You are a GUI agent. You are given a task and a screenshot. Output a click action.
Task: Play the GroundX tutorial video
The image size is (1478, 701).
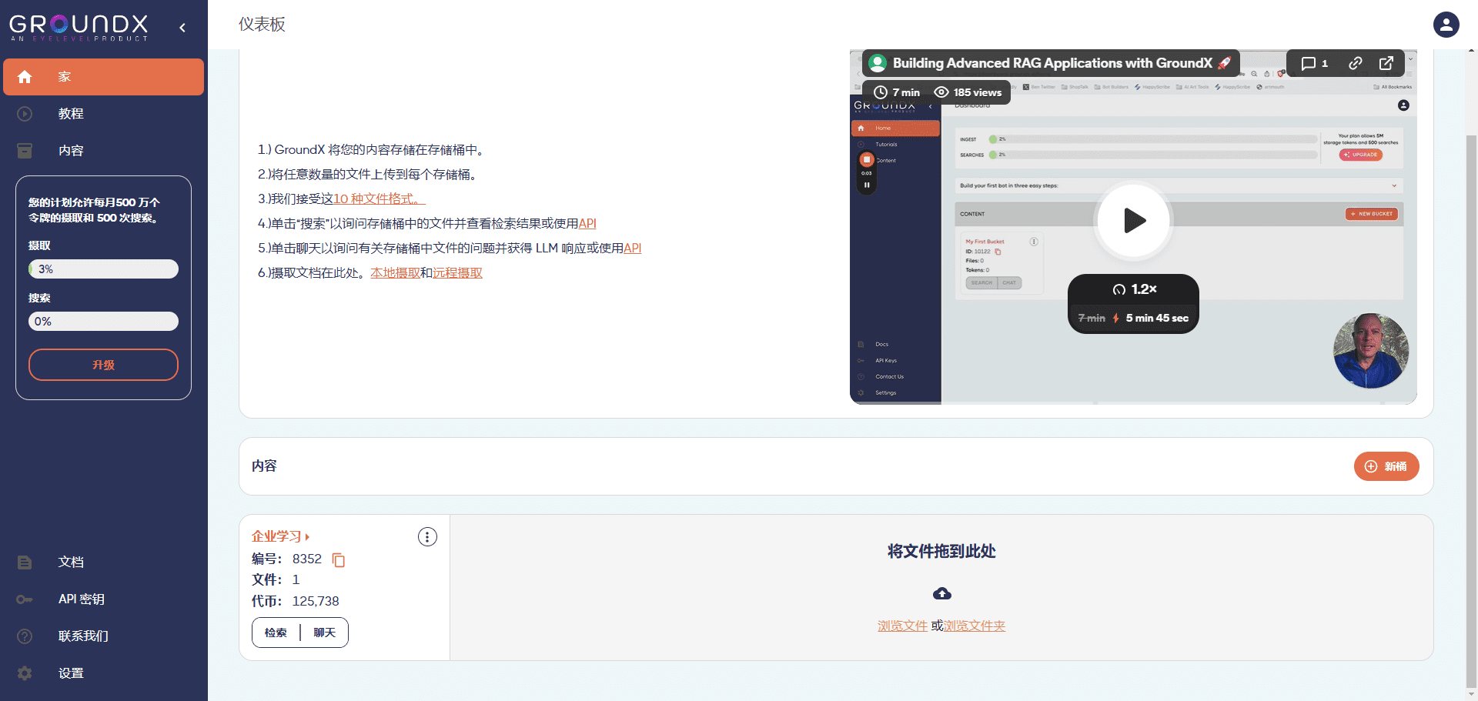point(1133,221)
